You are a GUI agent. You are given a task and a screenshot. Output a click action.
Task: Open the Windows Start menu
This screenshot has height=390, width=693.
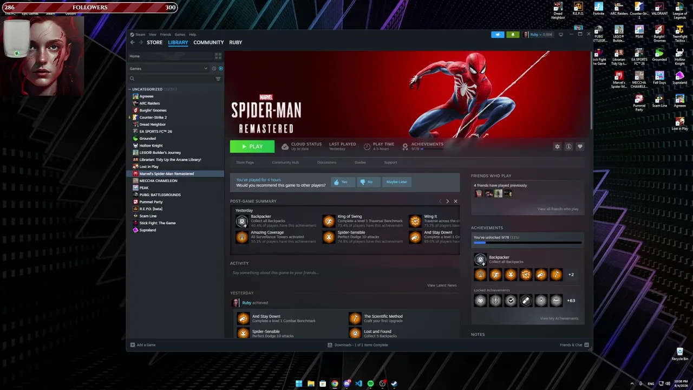(299, 383)
